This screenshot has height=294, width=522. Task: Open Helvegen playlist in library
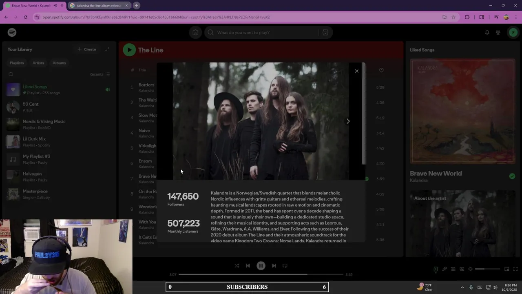58,177
